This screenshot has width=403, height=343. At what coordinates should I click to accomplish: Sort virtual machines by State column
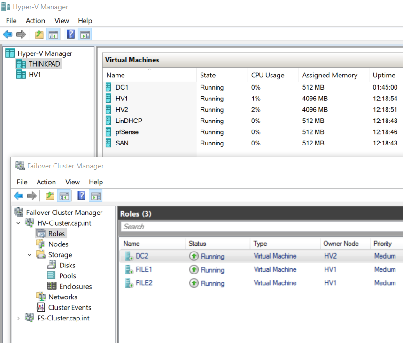pos(222,75)
